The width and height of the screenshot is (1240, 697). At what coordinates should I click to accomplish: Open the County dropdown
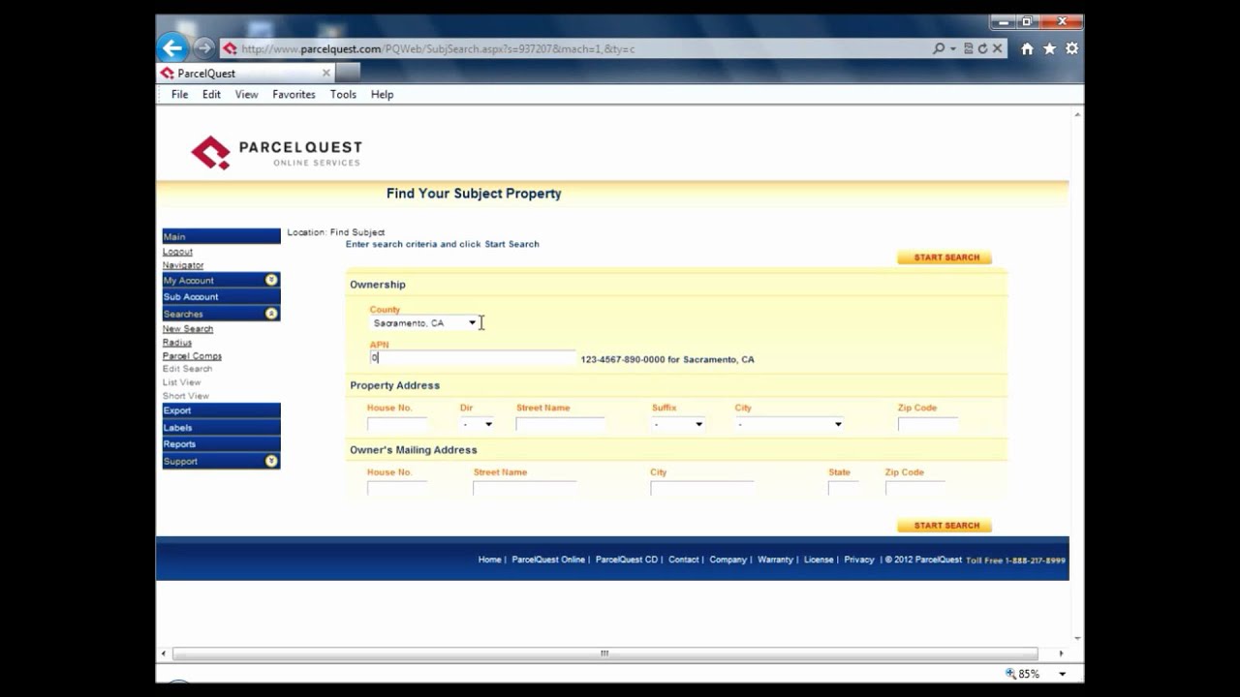(x=424, y=323)
